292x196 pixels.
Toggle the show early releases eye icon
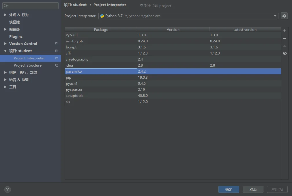(285, 53)
